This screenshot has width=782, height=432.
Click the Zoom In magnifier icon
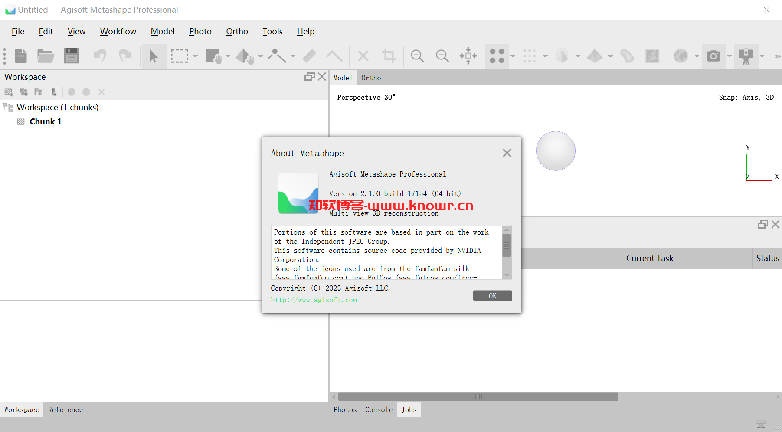[x=417, y=56]
